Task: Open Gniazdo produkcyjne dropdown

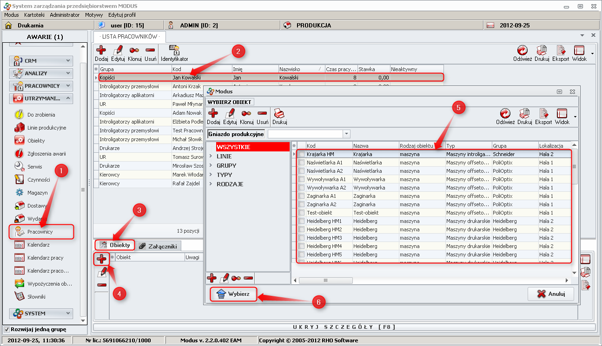Action: coord(346,134)
